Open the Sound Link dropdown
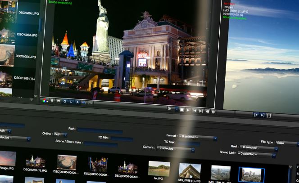 point(257,154)
